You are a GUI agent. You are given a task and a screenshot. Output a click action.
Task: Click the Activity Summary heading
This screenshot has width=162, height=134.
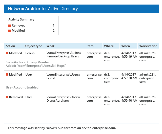21,19
